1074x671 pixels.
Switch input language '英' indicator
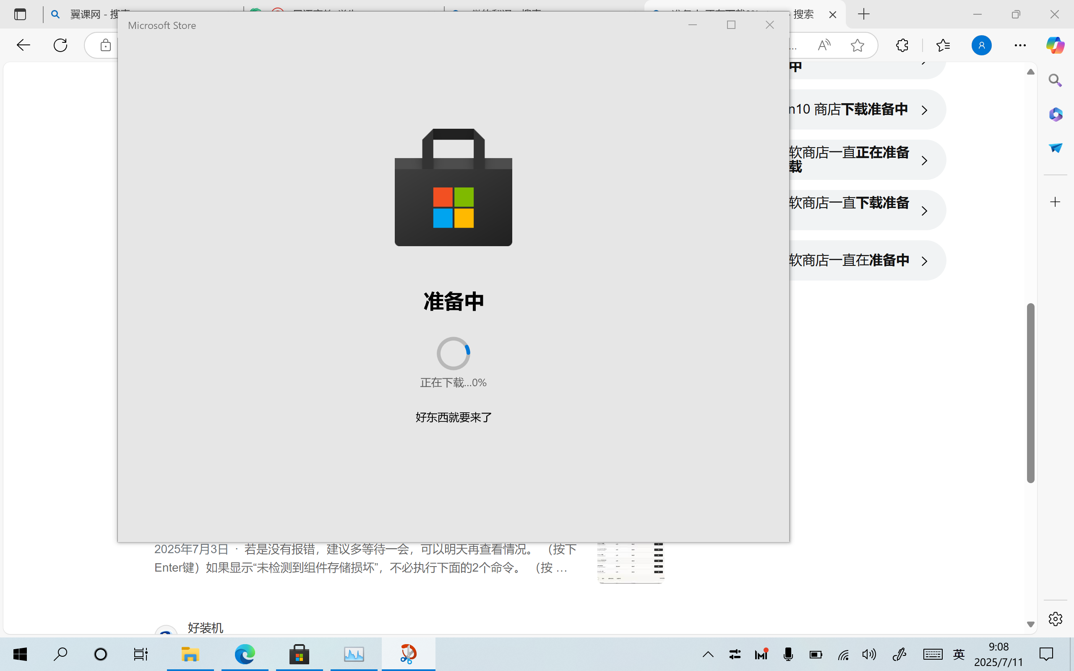coord(959,655)
